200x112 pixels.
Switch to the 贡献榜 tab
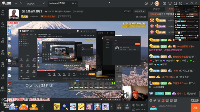156,9
